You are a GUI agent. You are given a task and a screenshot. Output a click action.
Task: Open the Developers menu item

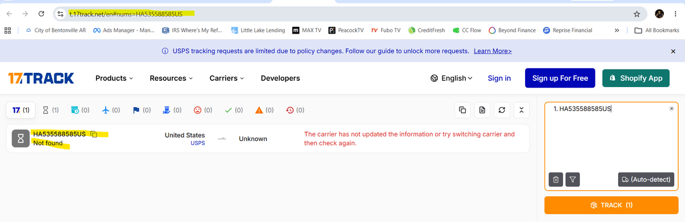coord(280,78)
